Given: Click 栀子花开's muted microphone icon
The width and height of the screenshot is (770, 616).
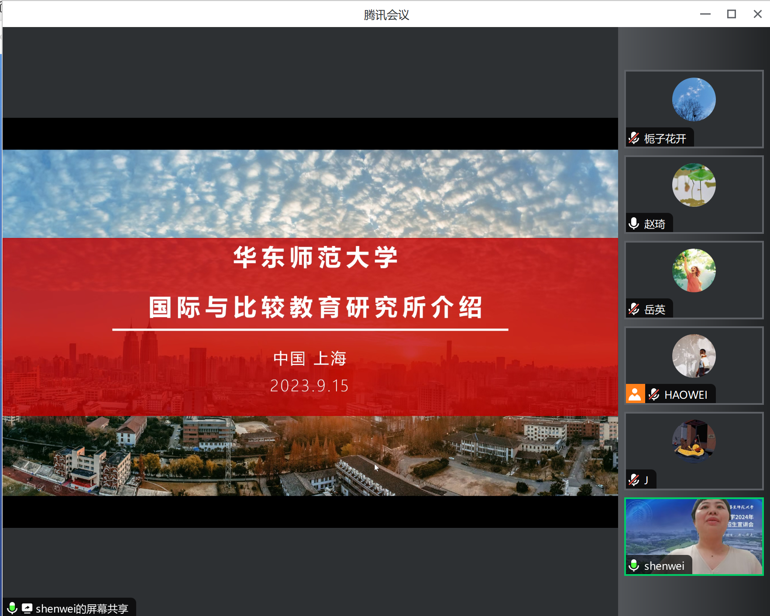Looking at the screenshot, I should [x=634, y=138].
